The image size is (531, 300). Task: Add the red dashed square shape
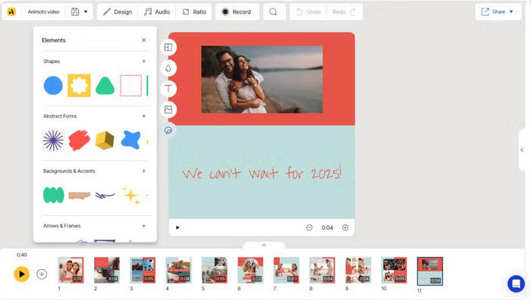pos(130,86)
